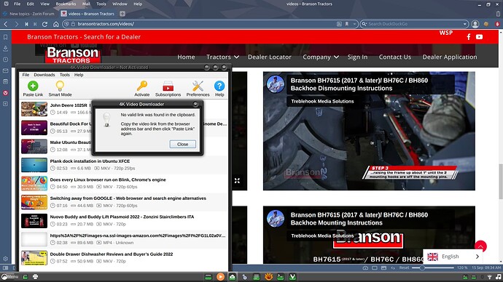Reset the page zoom level
The width and height of the screenshot is (503, 282).
(x=404, y=268)
